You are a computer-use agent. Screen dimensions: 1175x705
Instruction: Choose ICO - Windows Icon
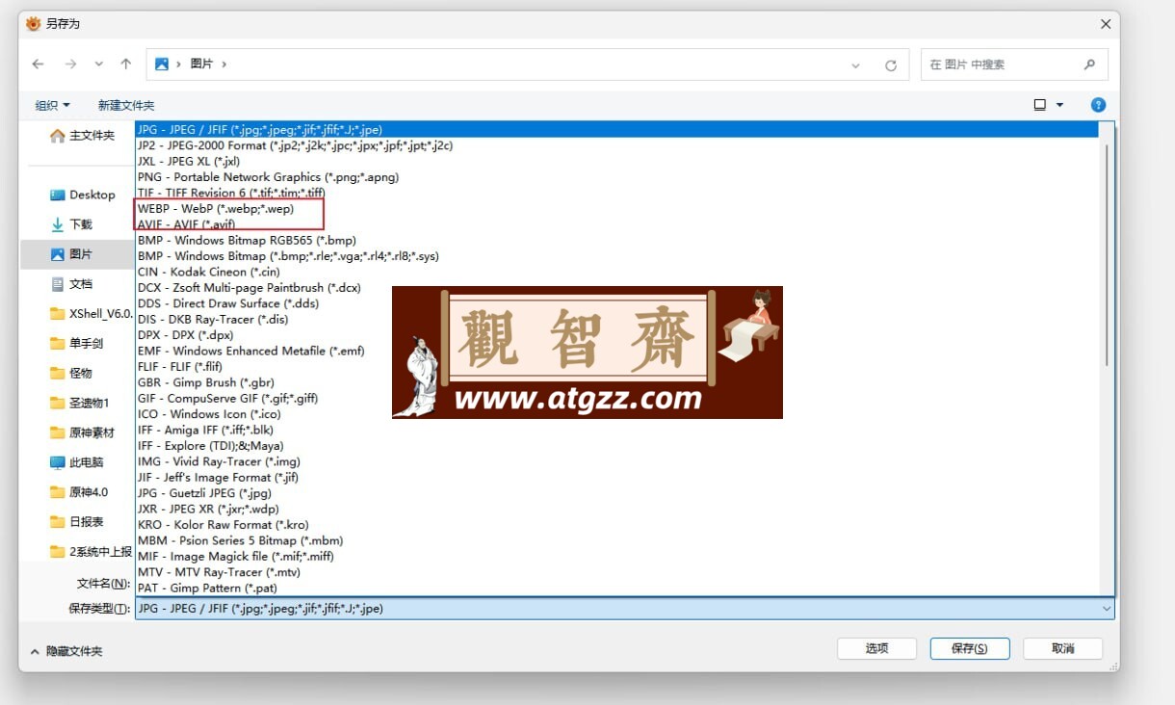coord(617,414)
